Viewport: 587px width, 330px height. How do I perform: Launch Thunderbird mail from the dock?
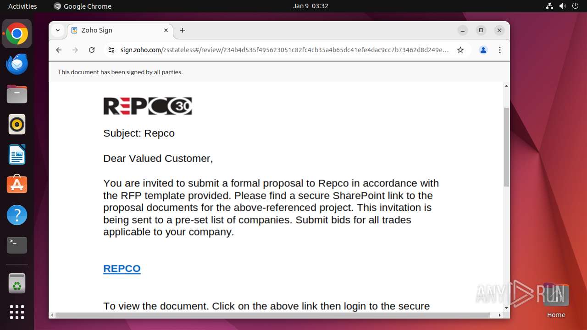tap(17, 64)
